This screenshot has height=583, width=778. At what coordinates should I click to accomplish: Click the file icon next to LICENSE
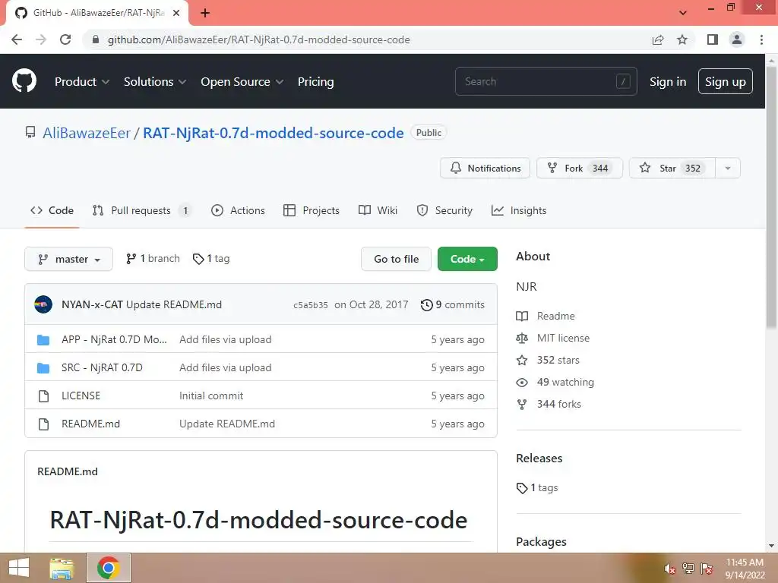point(43,395)
